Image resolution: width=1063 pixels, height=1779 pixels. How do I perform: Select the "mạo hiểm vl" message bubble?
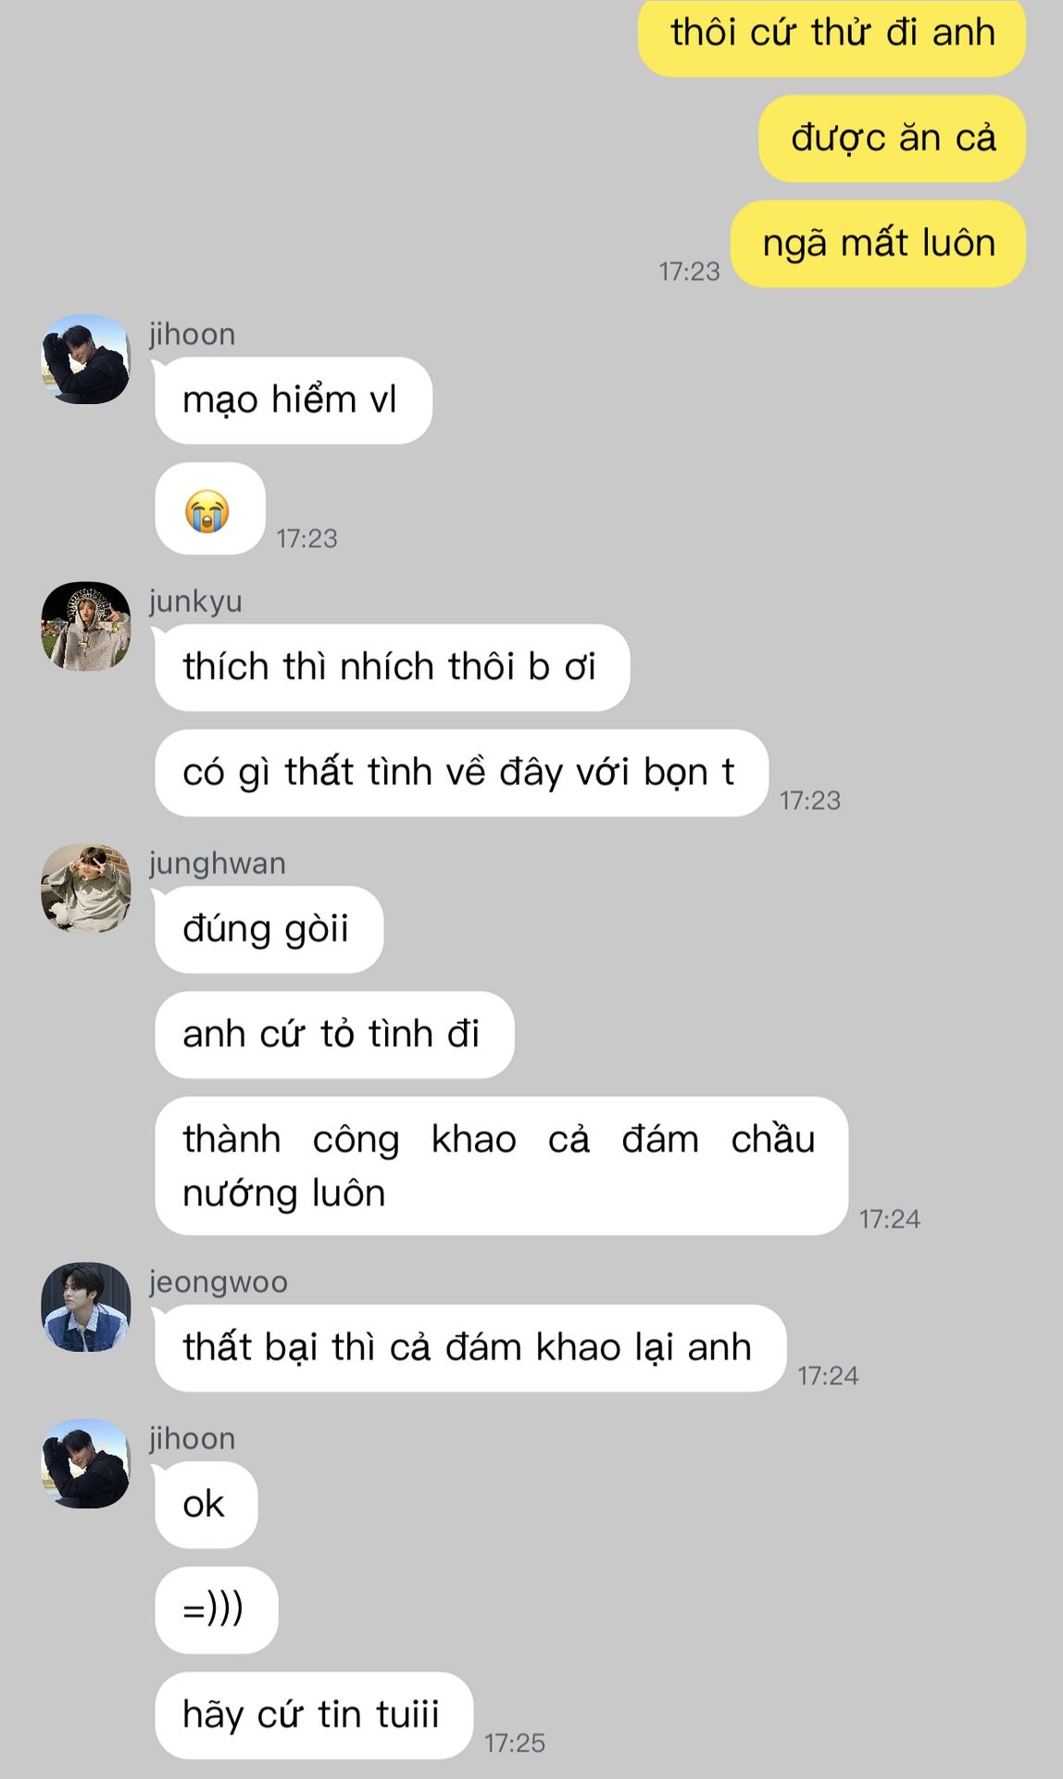click(x=294, y=400)
